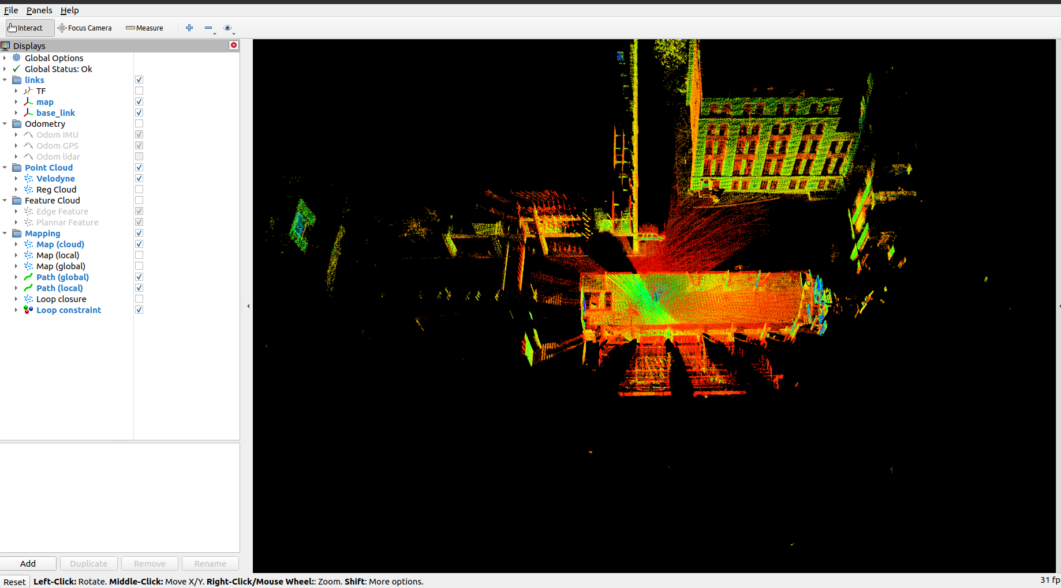This screenshot has width=1061, height=588.
Task: Expand the TF display properties
Action: point(16,91)
